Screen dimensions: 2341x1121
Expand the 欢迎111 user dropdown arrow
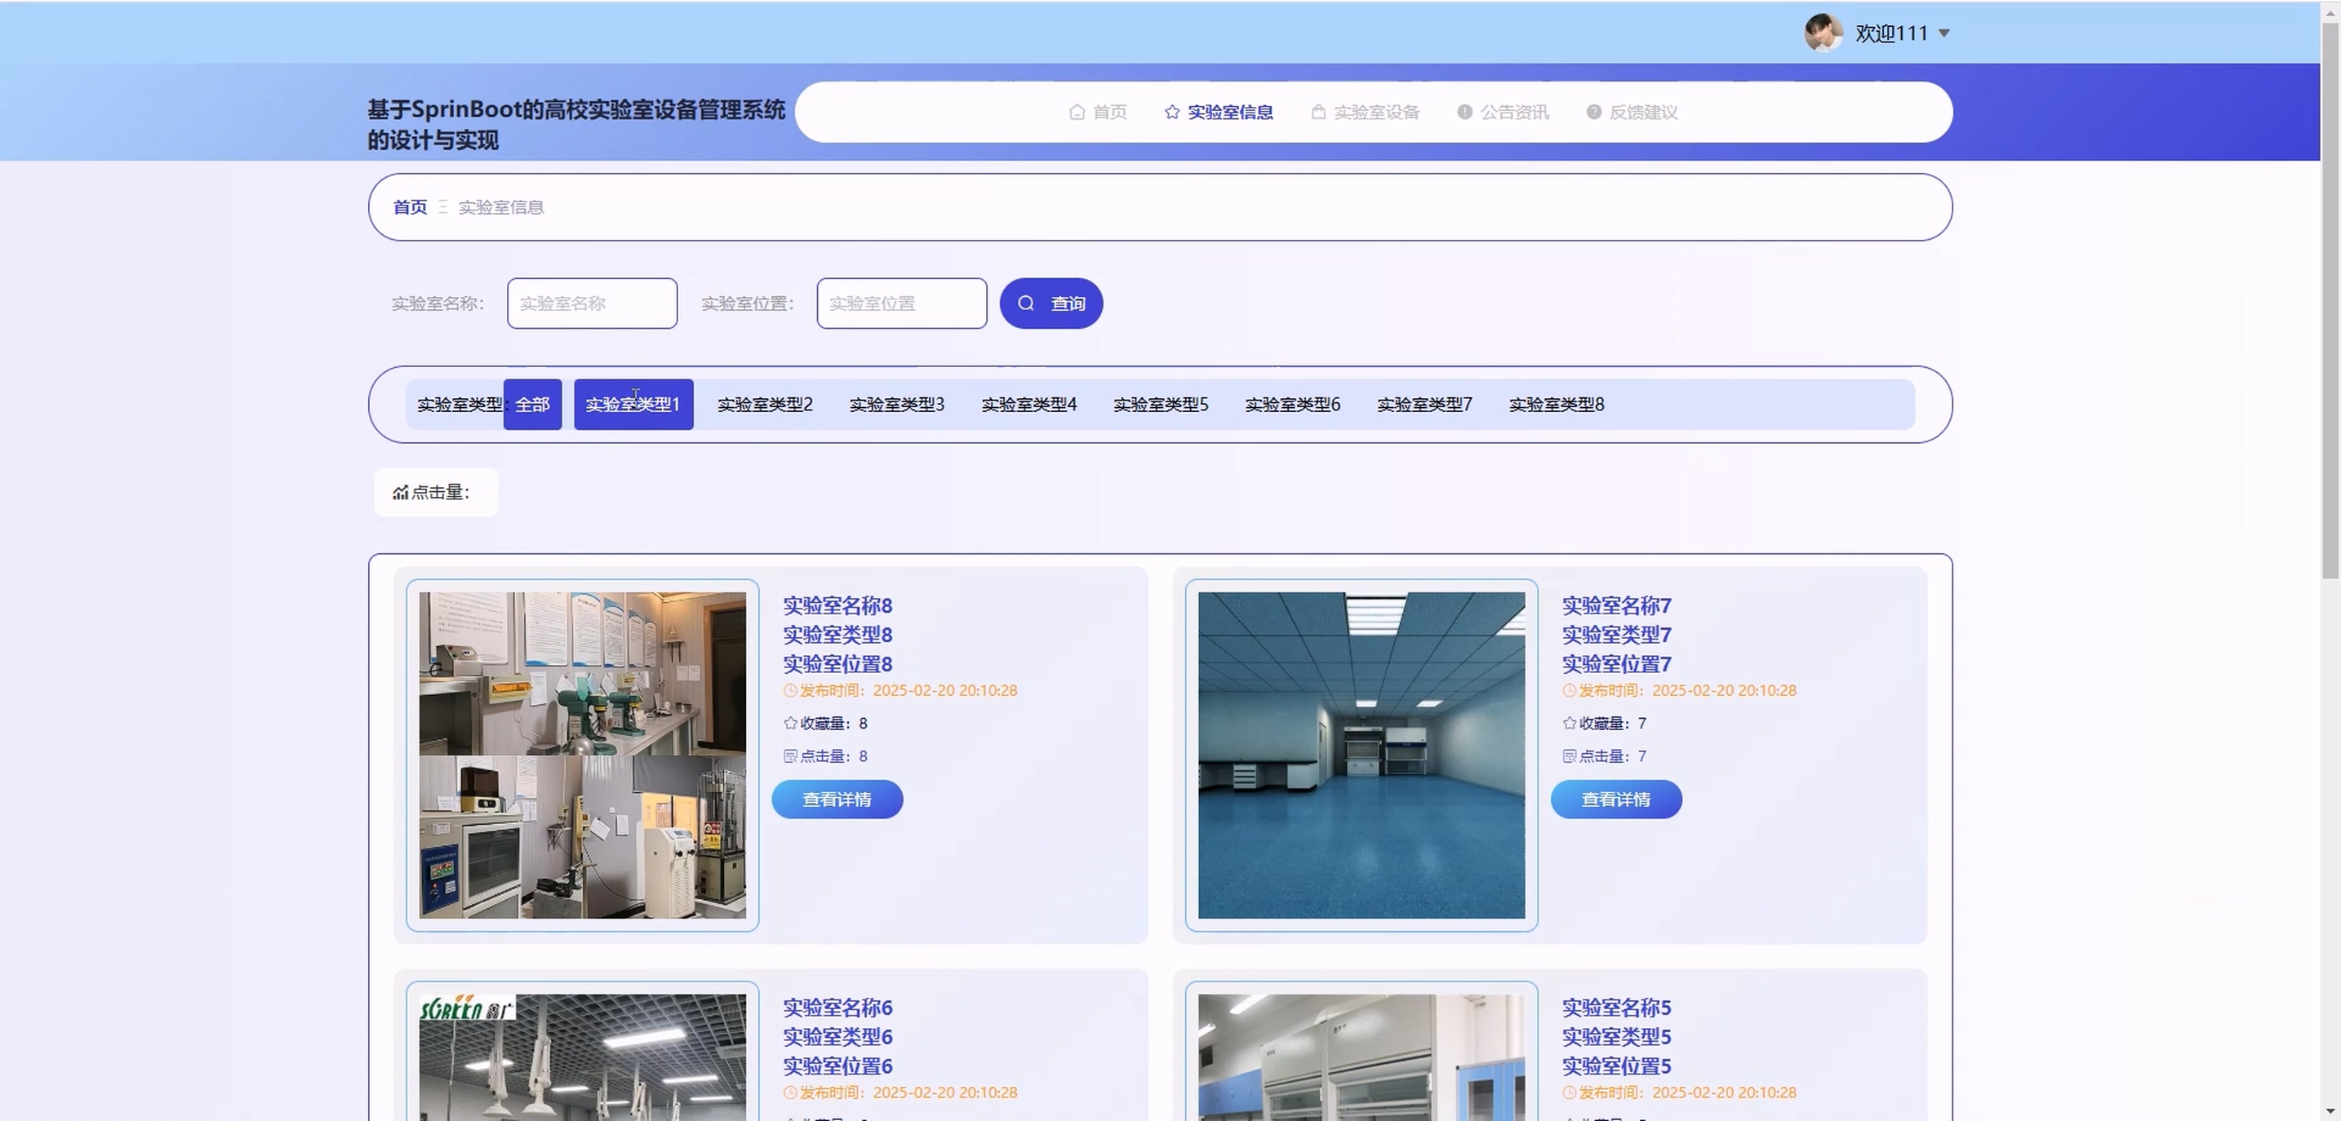pyautogui.click(x=1943, y=33)
